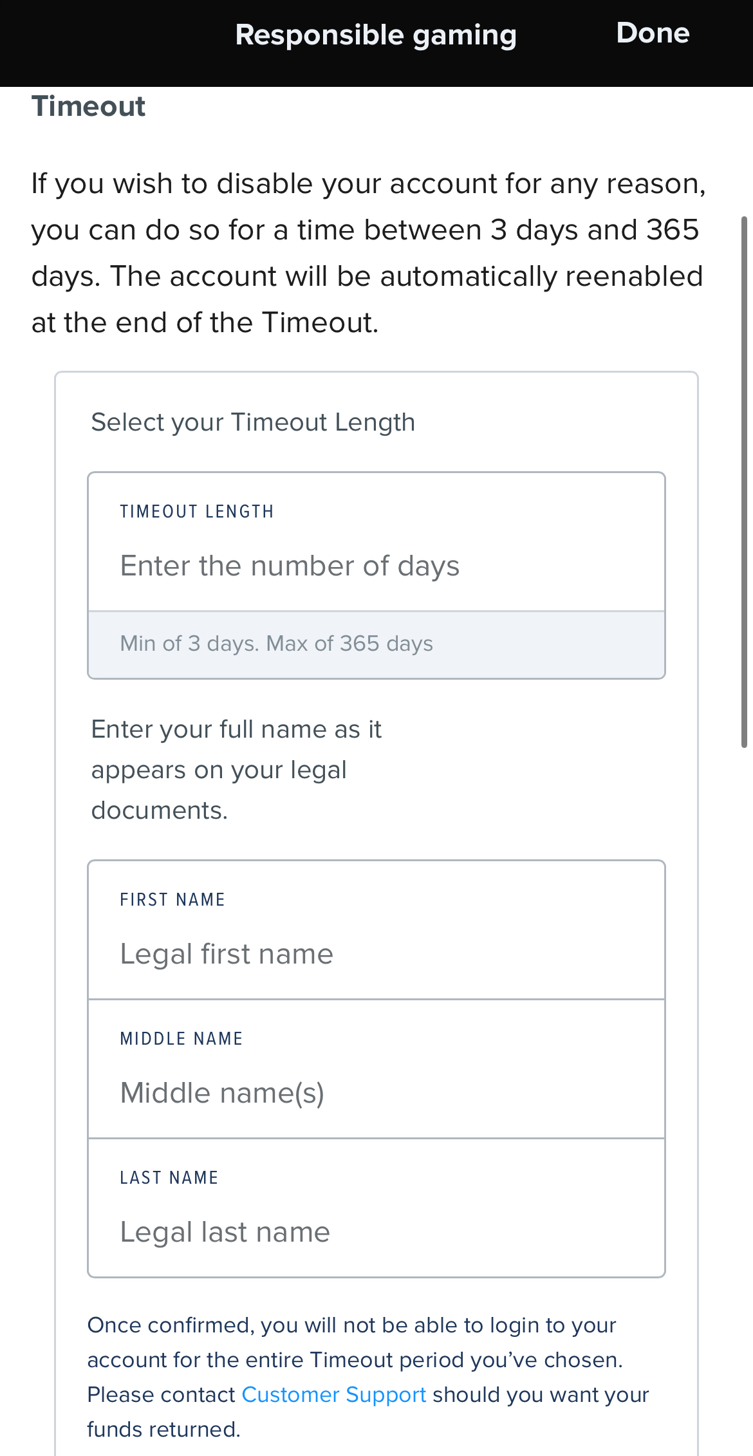Viewport: 753px width, 1456px height.
Task: Click the TIMEOUT LENGTH label
Action: (196, 510)
